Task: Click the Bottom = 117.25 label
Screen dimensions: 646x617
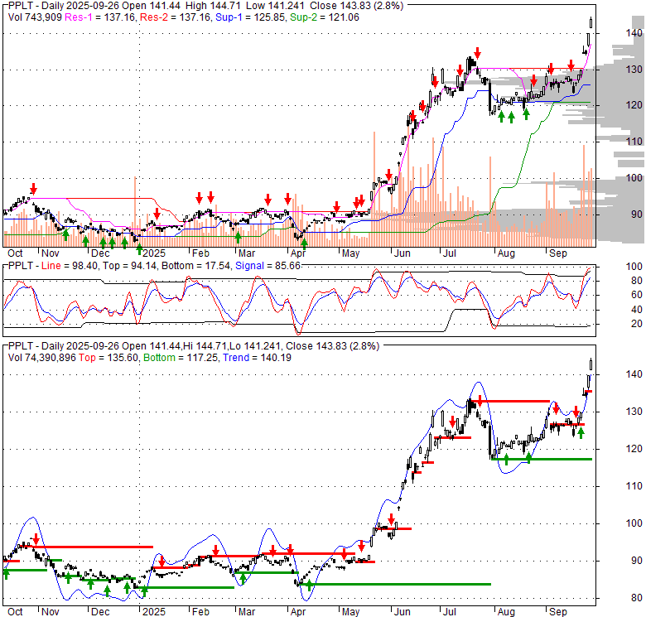Action: click(181, 358)
